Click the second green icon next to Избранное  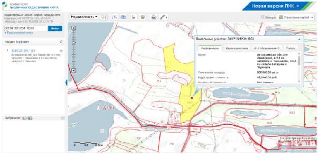pyautogui.click(x=30, y=118)
